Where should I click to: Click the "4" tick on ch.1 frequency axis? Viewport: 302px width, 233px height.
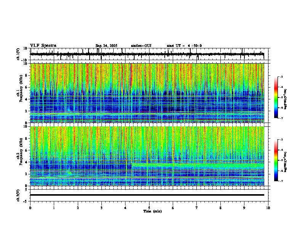pyautogui.click(x=27, y=99)
